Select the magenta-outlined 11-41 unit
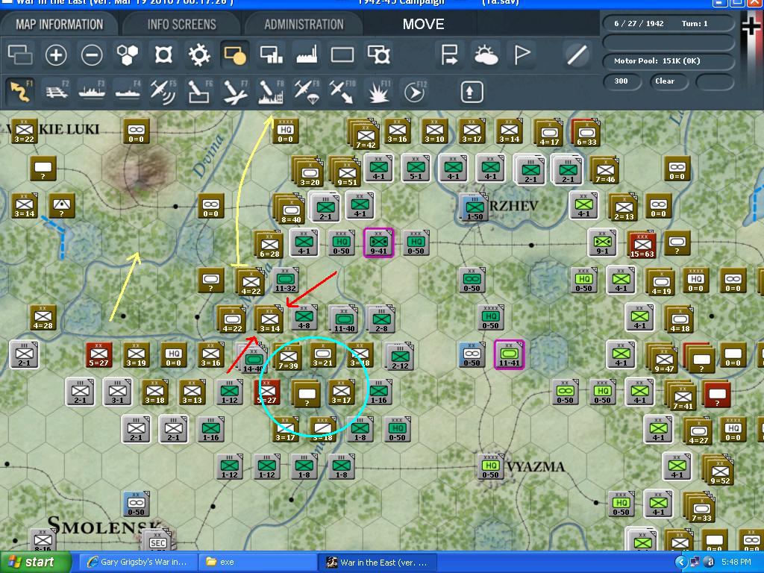This screenshot has height=573, width=764. [x=509, y=354]
